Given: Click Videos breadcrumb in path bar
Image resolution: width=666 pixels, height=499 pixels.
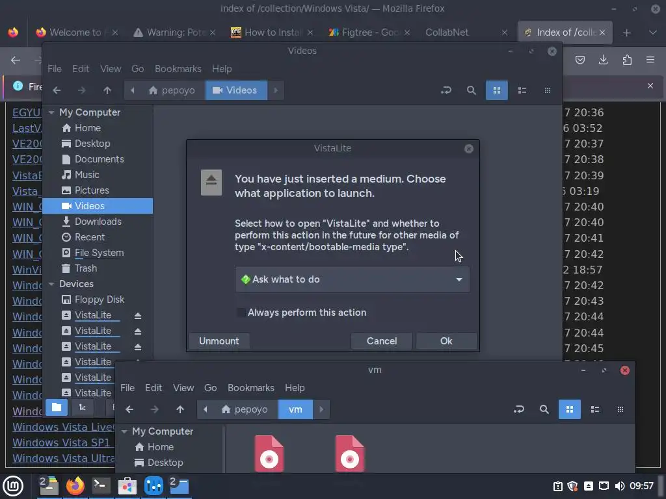Looking at the screenshot, I should (x=236, y=90).
